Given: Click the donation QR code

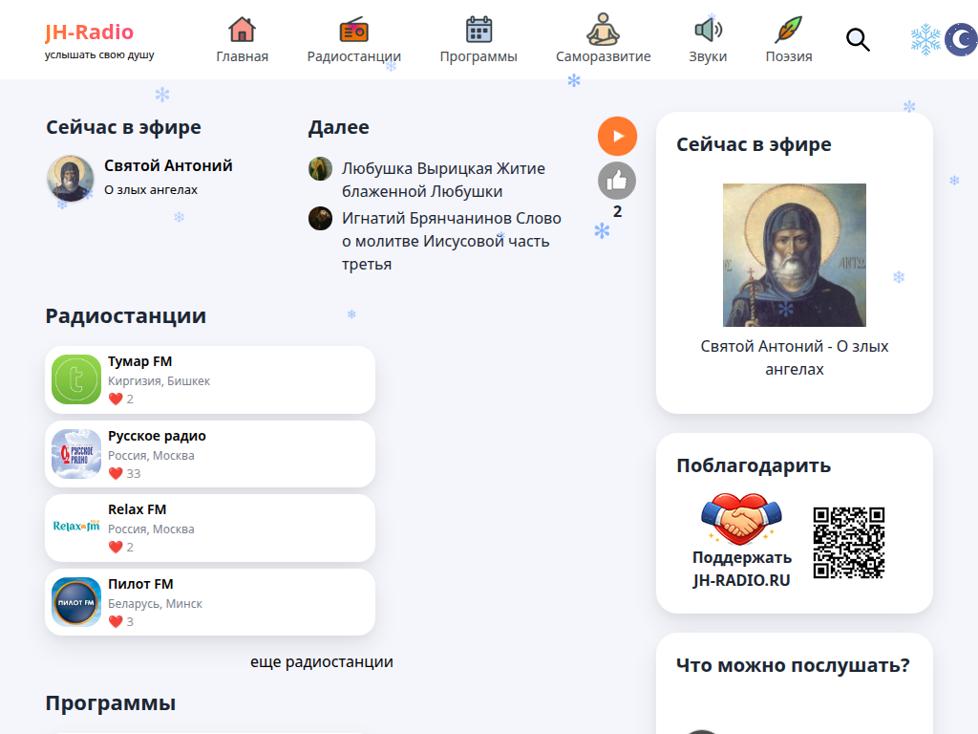Looking at the screenshot, I should (848, 541).
